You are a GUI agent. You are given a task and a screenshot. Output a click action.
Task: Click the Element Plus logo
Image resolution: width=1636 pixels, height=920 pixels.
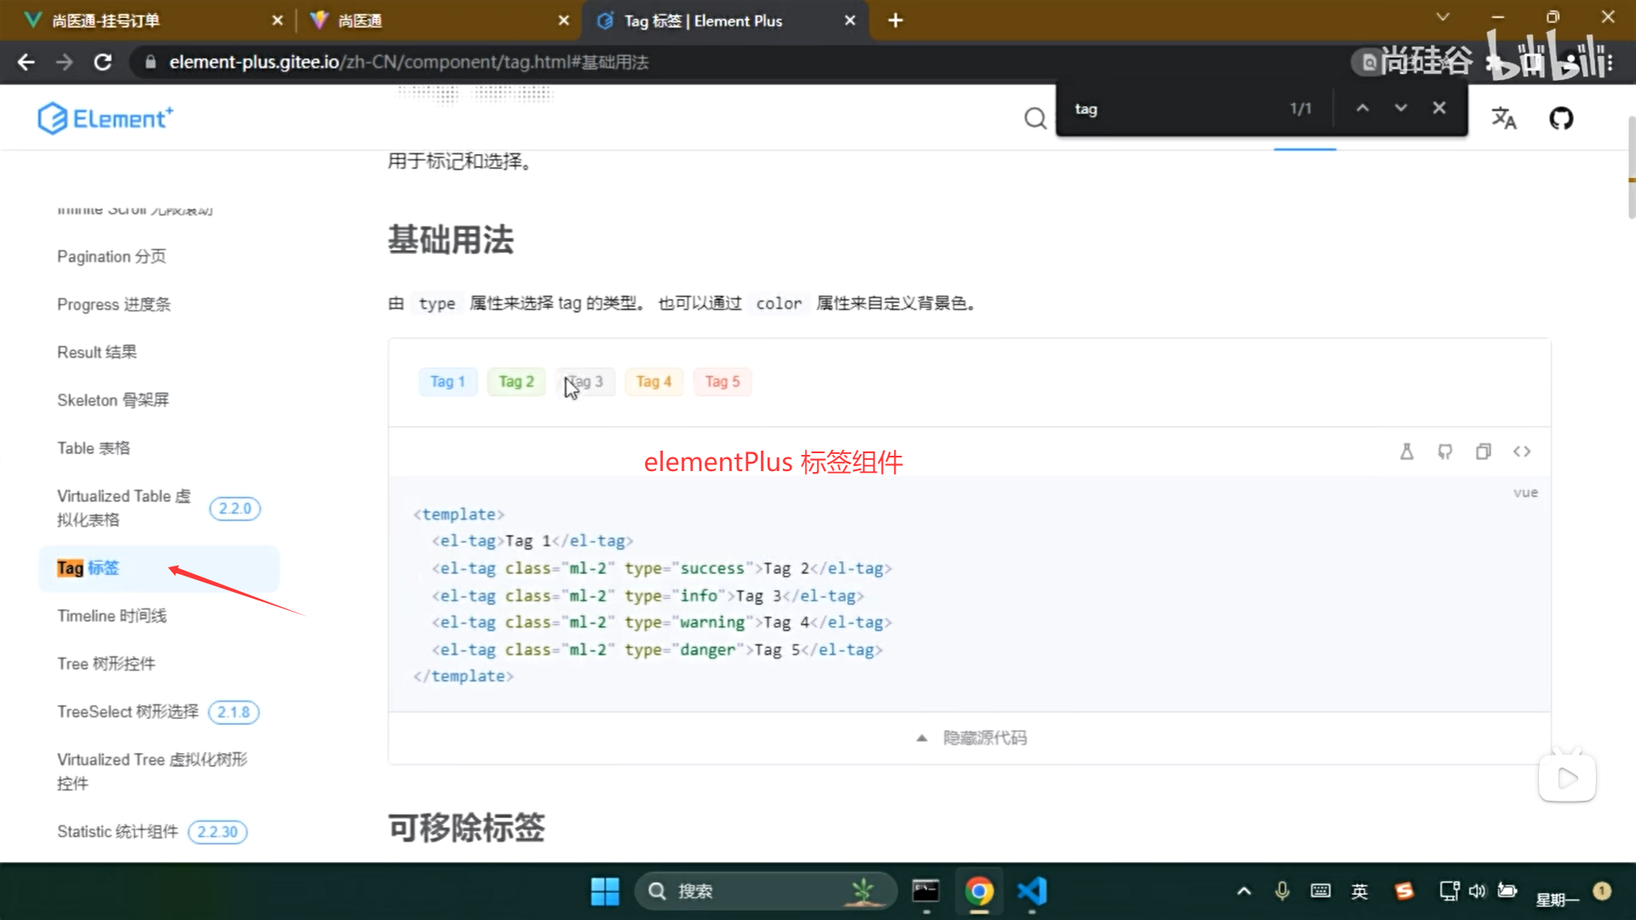point(106,118)
